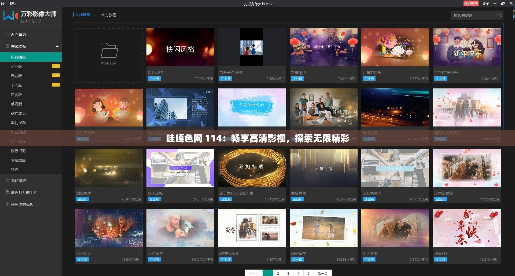Open the 鎏金岁月 template thumbnail
This screenshot has width=515, height=276.
(323, 168)
